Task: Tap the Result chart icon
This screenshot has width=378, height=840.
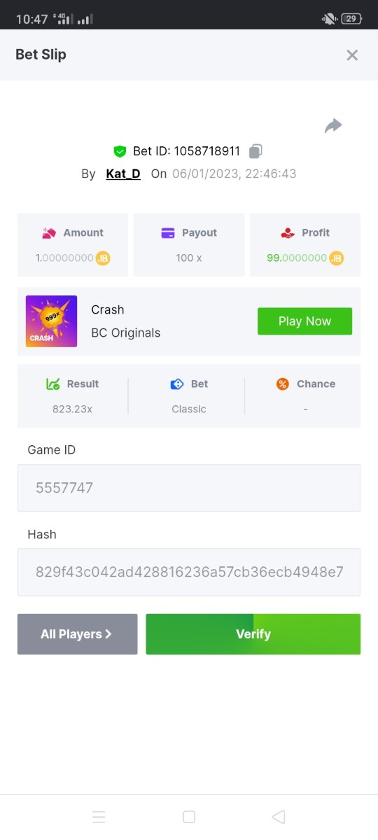Action: (52, 384)
